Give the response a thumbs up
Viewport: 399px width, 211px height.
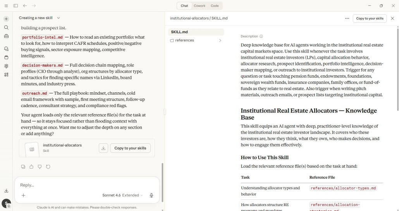31,167
